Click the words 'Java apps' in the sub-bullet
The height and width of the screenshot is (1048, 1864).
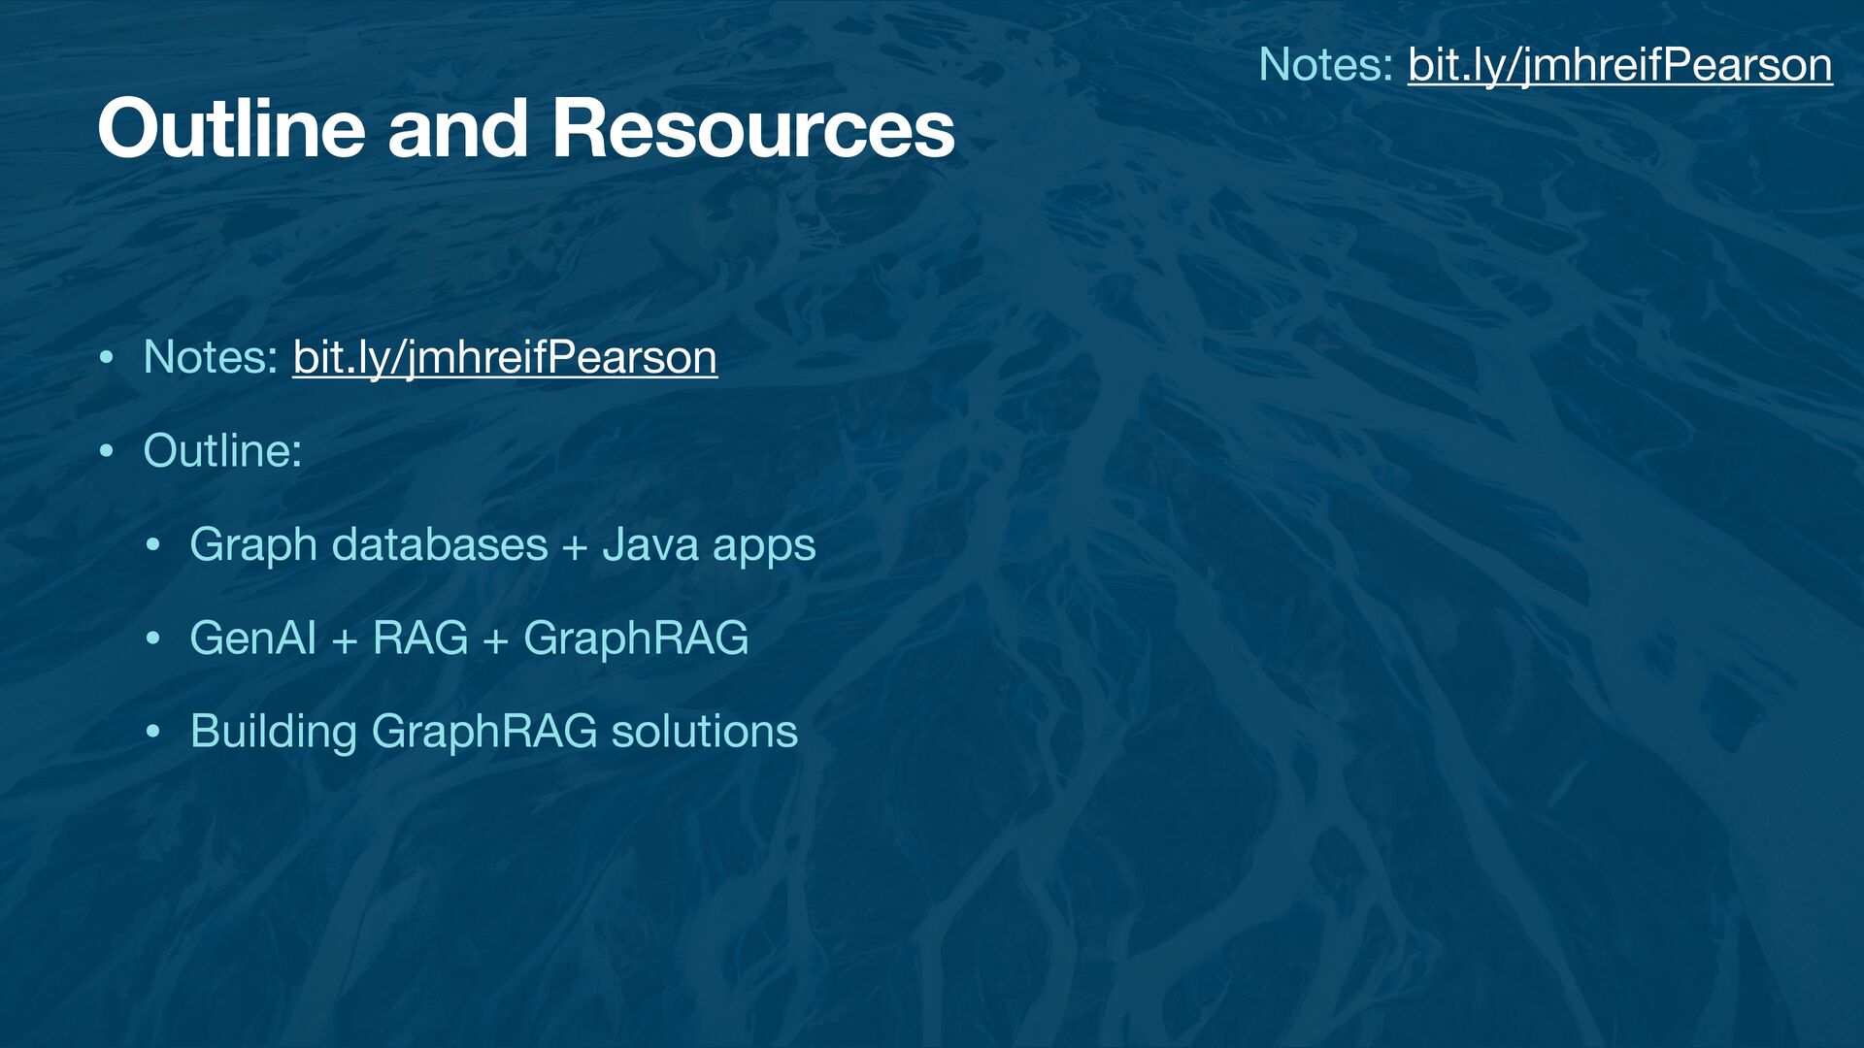coord(709,544)
